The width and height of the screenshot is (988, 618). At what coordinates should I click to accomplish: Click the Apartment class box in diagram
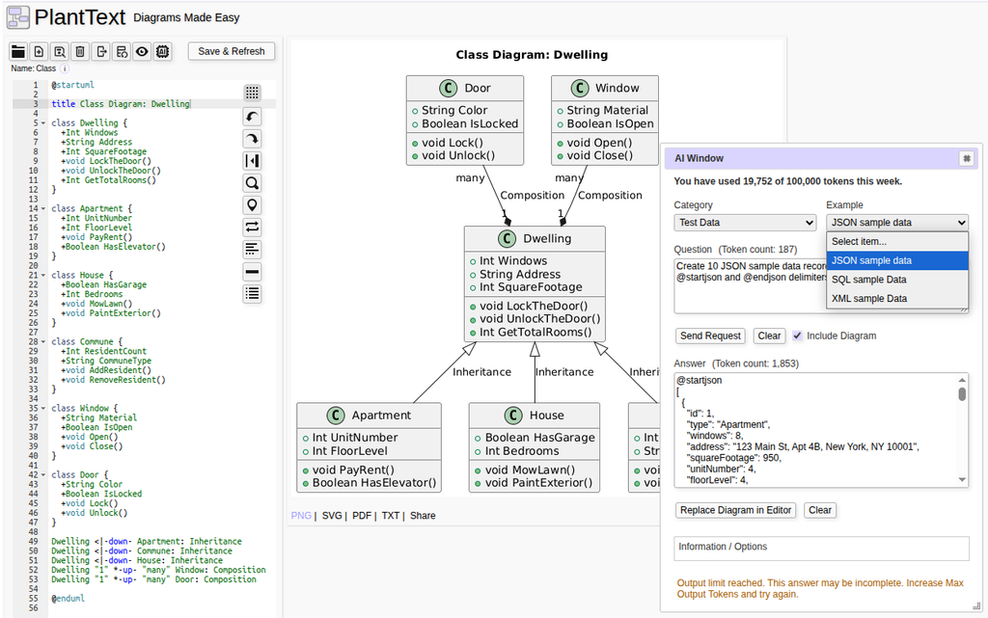coord(370,447)
